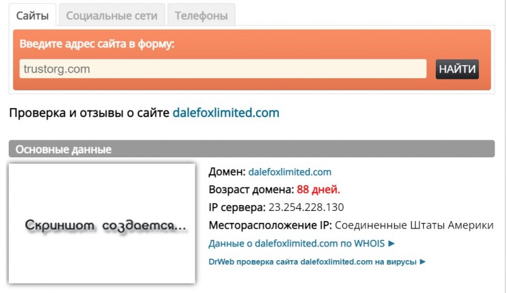The height and width of the screenshot is (293, 506).
Task: Open DrWeb virus check link
Action: [x=318, y=261]
